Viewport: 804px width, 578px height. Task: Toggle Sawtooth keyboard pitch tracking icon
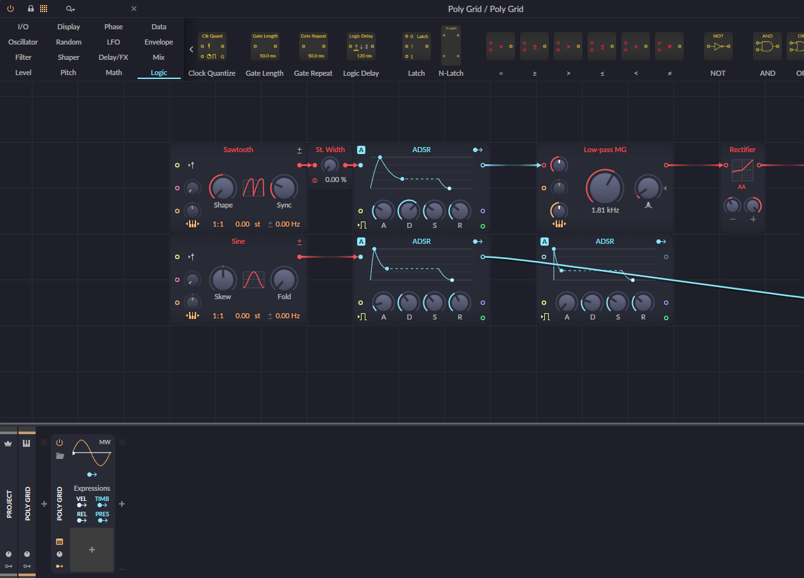192,224
